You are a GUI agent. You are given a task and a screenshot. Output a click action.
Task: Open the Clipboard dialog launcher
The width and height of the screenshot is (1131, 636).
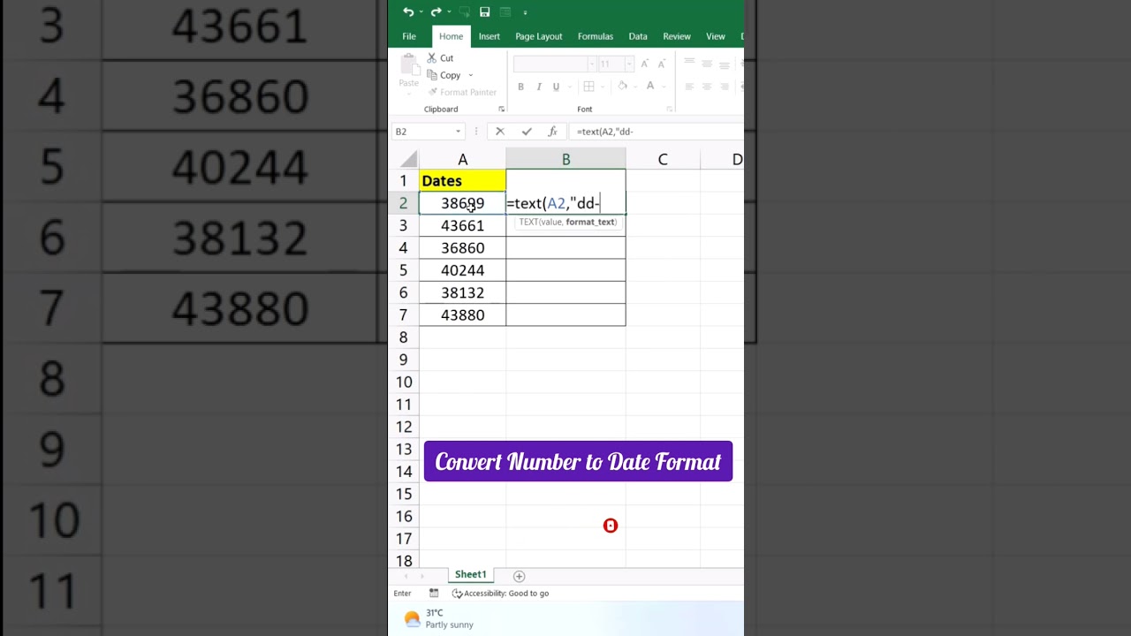[502, 110]
